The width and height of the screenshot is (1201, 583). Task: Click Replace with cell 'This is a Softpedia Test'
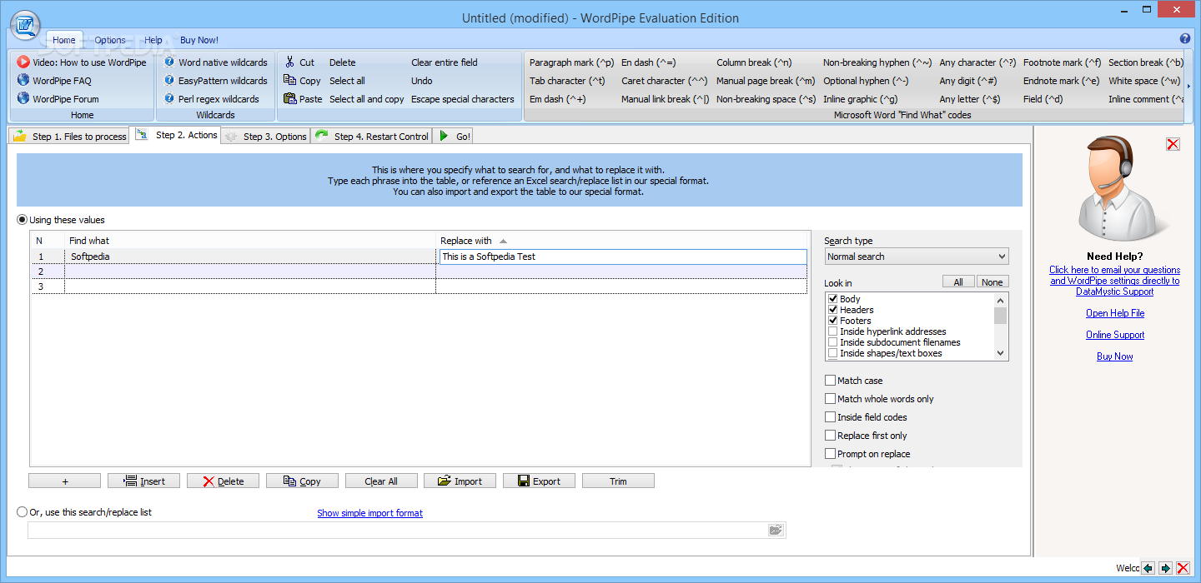pyautogui.click(x=622, y=257)
